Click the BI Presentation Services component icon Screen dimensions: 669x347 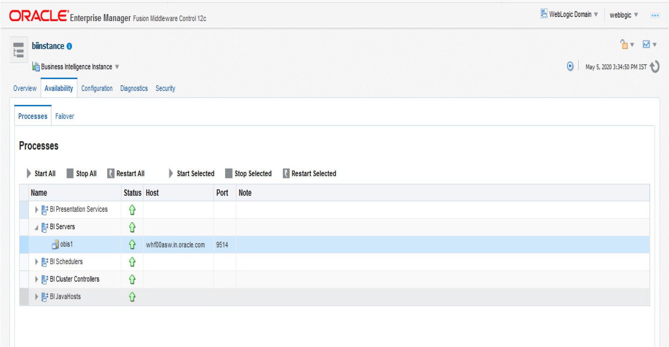click(45, 210)
